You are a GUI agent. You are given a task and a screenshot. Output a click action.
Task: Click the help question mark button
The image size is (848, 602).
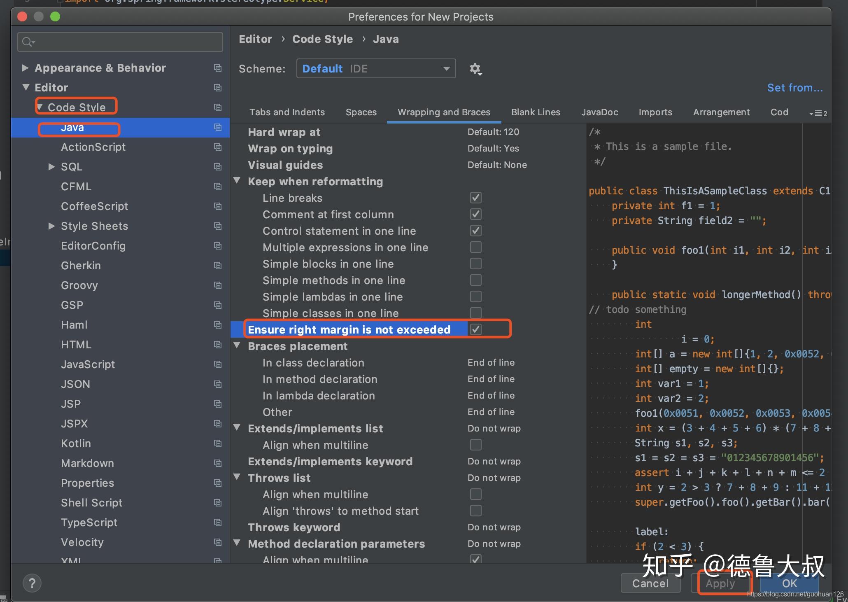pos(32,583)
